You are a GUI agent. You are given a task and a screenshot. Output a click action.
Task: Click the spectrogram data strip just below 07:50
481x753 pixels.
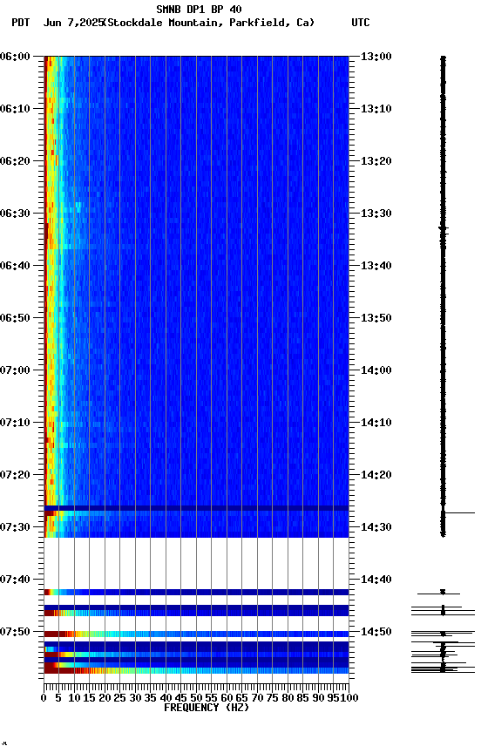[196, 634]
